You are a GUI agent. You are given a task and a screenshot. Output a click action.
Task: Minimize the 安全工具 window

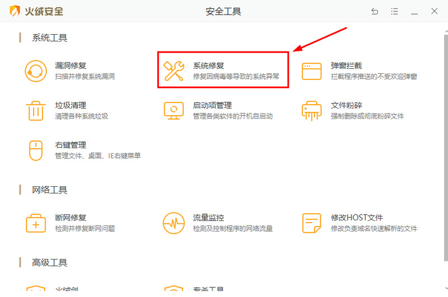[414, 12]
